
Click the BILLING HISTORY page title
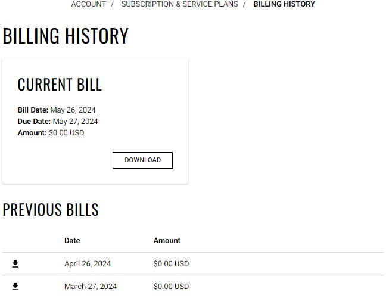click(x=66, y=36)
